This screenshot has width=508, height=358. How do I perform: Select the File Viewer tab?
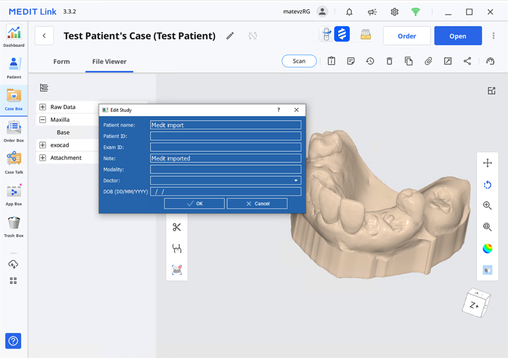[x=109, y=61]
